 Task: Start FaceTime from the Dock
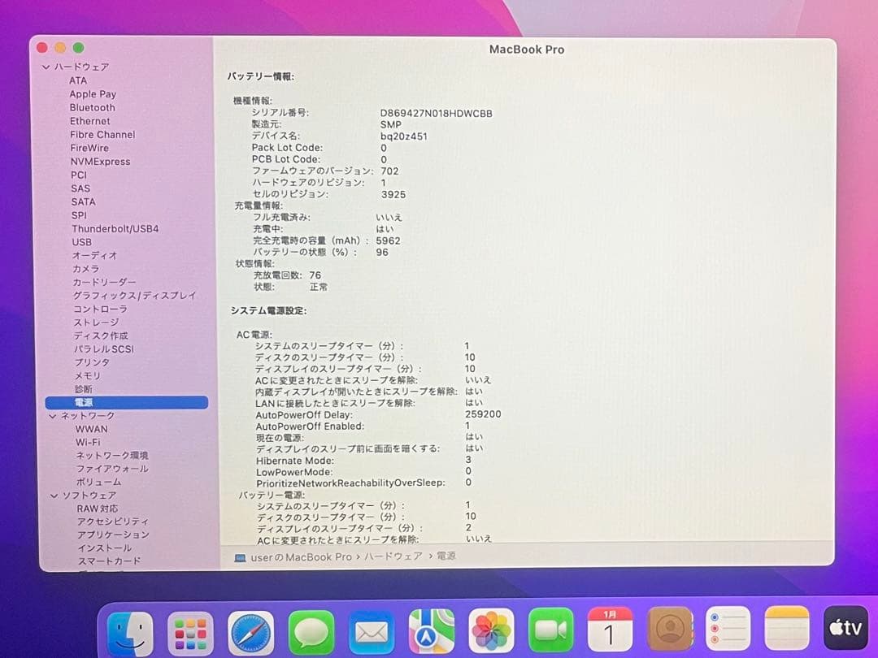pos(550,632)
